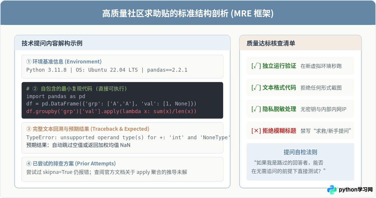This screenshot has height=198, width=376.
Task: Click the 'import pandas as pd' code line
Action: pyautogui.click(x=56, y=96)
